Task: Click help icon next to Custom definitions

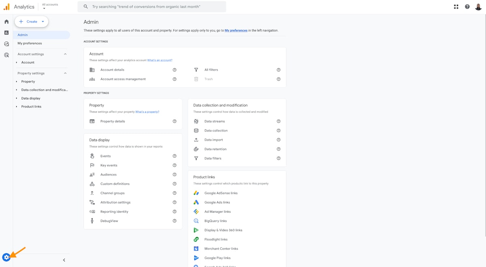Action: point(175,184)
